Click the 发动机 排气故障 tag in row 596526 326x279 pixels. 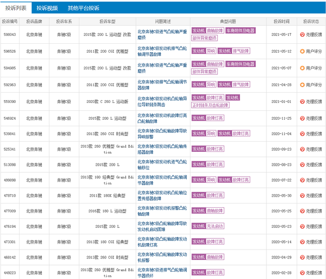click(x=234, y=51)
